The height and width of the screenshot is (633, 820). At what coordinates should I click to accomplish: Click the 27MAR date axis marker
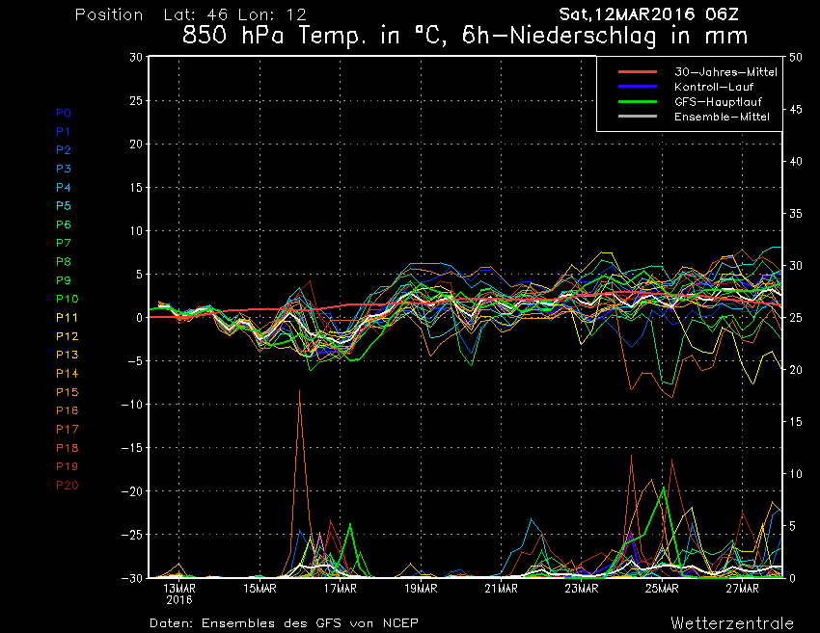(743, 588)
